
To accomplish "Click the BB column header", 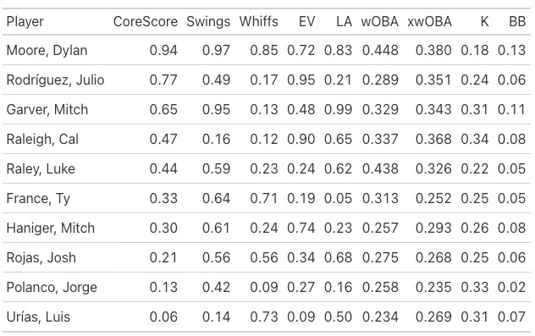I will pos(517,22).
